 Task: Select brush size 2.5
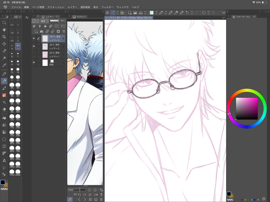[x=12, y=39]
